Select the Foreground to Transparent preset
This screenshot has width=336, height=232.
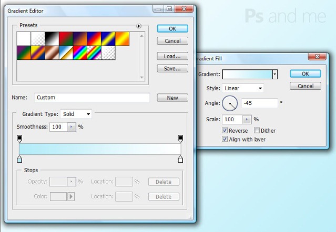38,39
